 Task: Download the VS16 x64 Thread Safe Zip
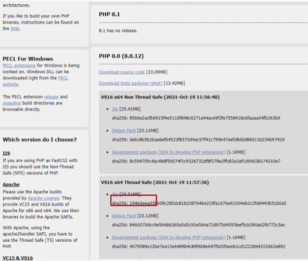coord(115,194)
